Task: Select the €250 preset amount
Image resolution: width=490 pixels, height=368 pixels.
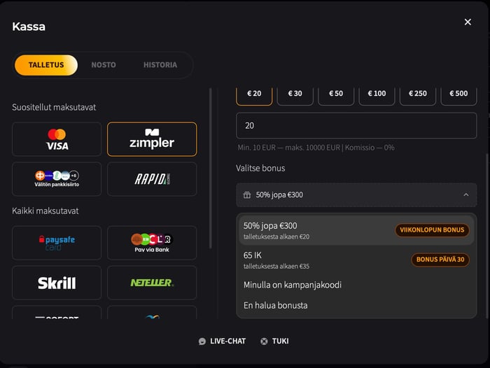Action: pyautogui.click(x=418, y=95)
